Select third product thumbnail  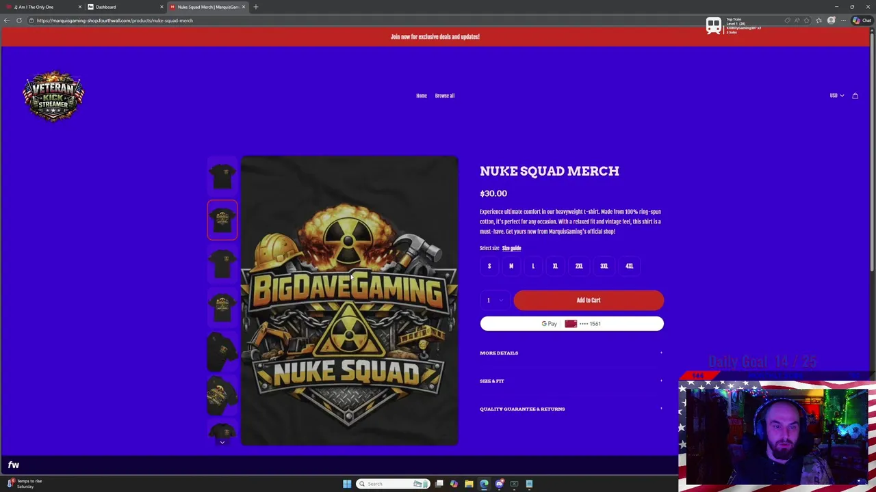coord(222,264)
